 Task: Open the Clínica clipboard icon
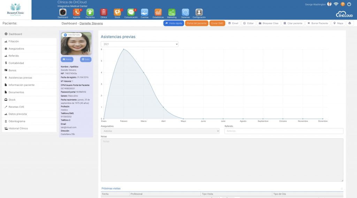point(104,12)
